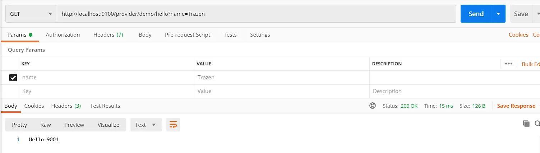Open the request Headers (7) tab

108,35
